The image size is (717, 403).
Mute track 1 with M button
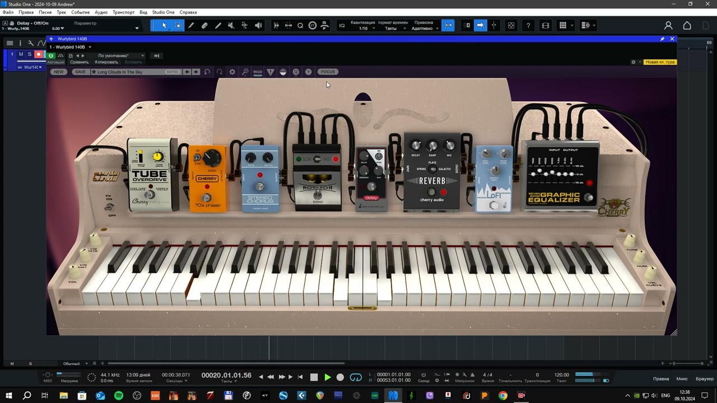coord(21,54)
